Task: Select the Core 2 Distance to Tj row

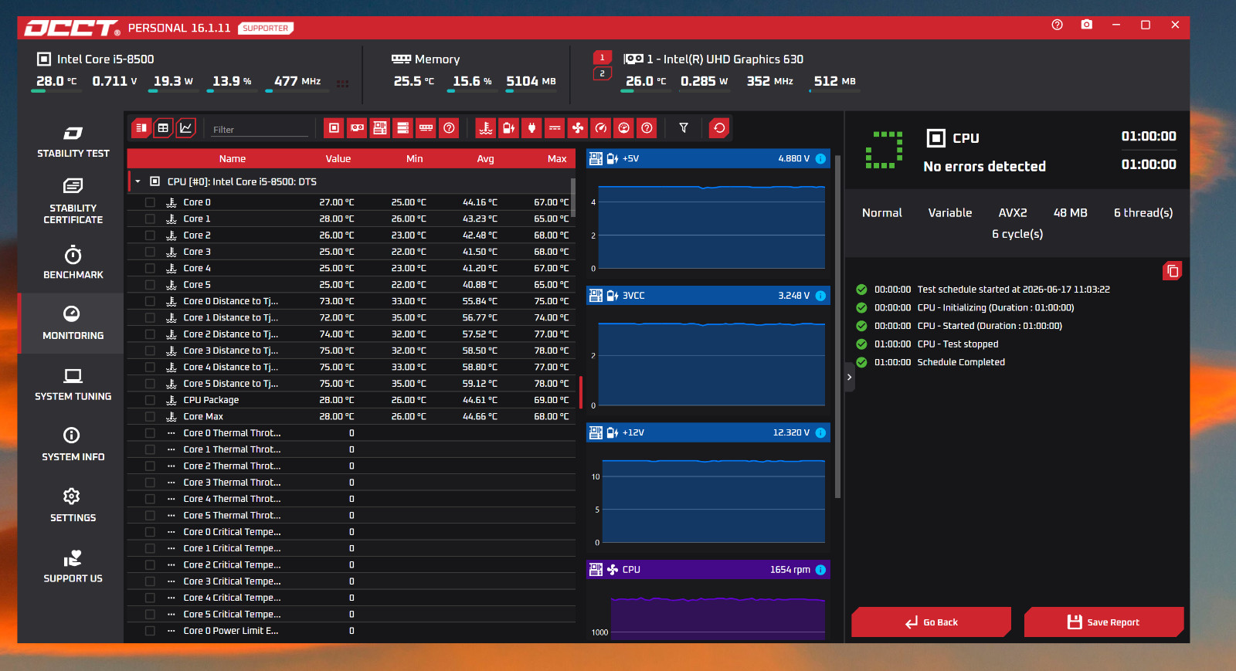Action: pos(351,334)
